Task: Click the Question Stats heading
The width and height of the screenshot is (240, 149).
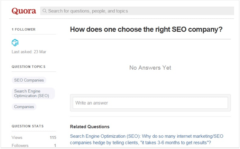Action: (28, 126)
